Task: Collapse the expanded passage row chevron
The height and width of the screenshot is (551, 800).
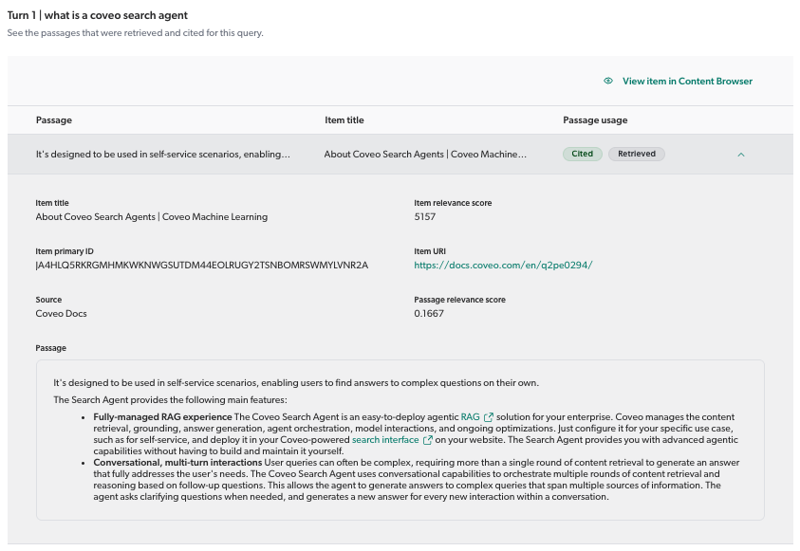Action: pos(741,155)
